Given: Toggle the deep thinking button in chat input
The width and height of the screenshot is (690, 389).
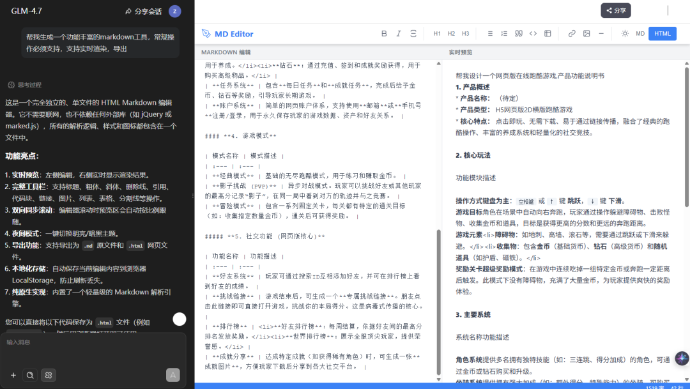Looking at the screenshot, I should pos(48,375).
